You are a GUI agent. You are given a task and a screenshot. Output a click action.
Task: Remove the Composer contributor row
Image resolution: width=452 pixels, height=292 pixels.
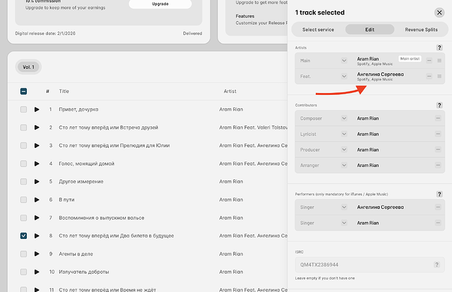pos(437,119)
